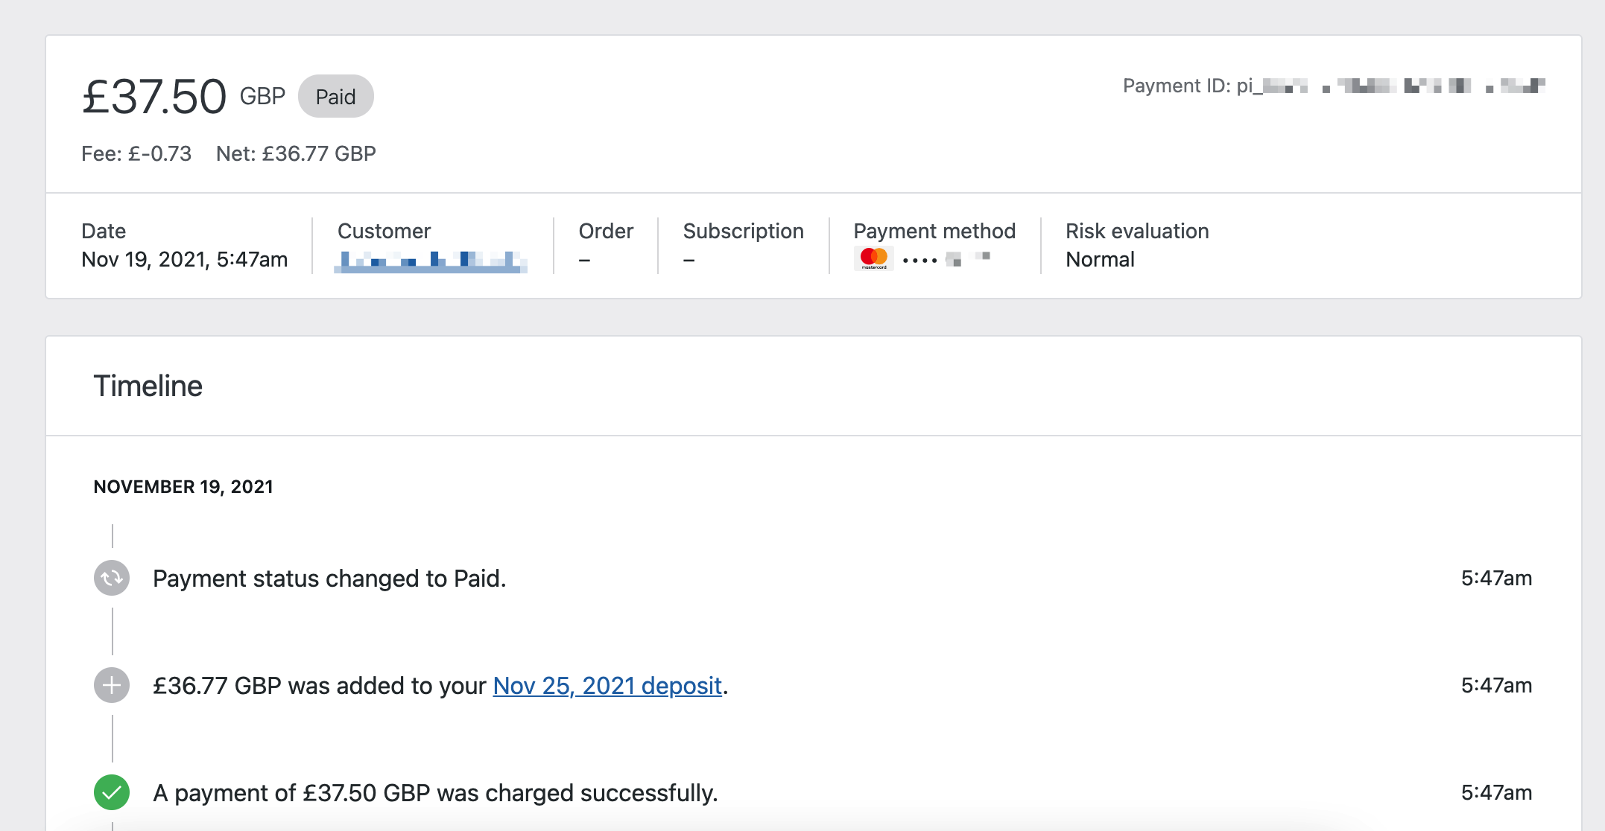The height and width of the screenshot is (831, 1605).
Task: Click the Subscription dash placeholder
Action: coord(686,260)
